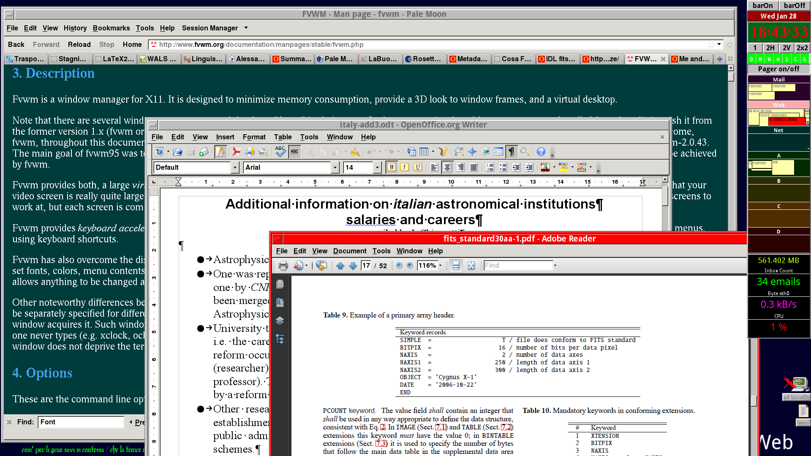Image resolution: width=811 pixels, height=456 pixels.
Task: Click Next Page down arrow in Adobe Reader
Action: pos(353,266)
